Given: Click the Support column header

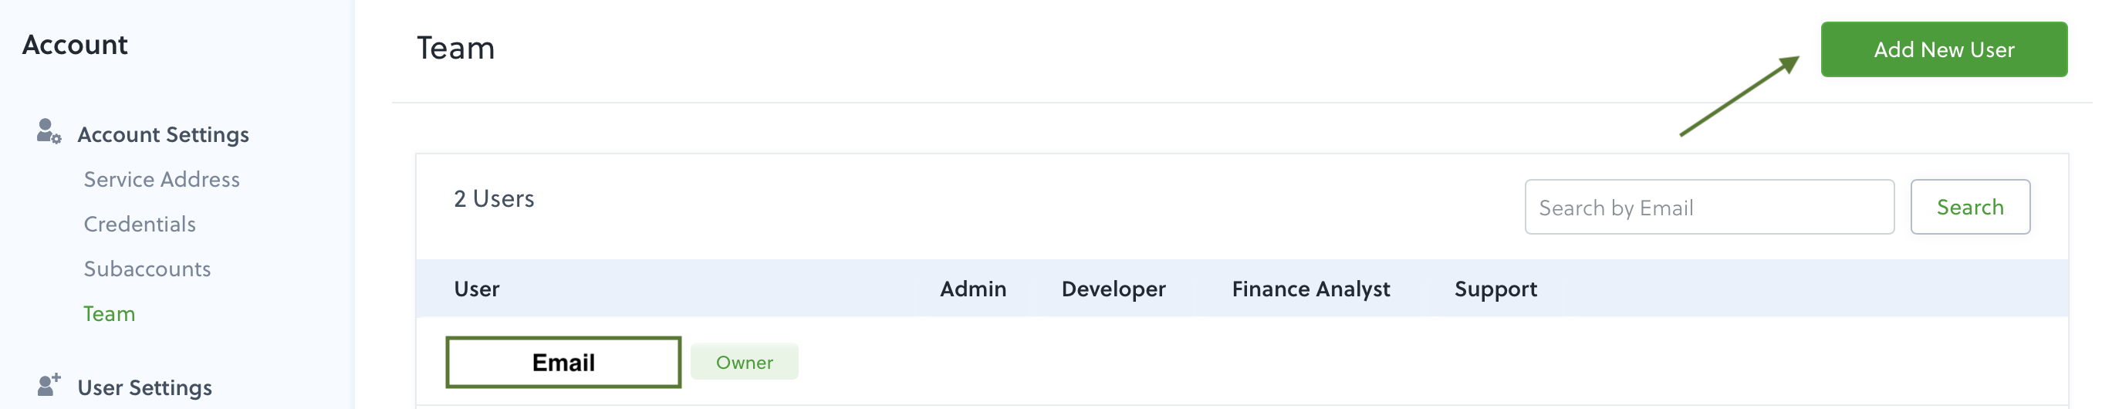Looking at the screenshot, I should tap(1495, 289).
